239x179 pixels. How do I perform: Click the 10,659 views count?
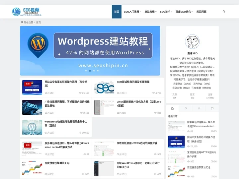pyautogui.click(x=84, y=133)
